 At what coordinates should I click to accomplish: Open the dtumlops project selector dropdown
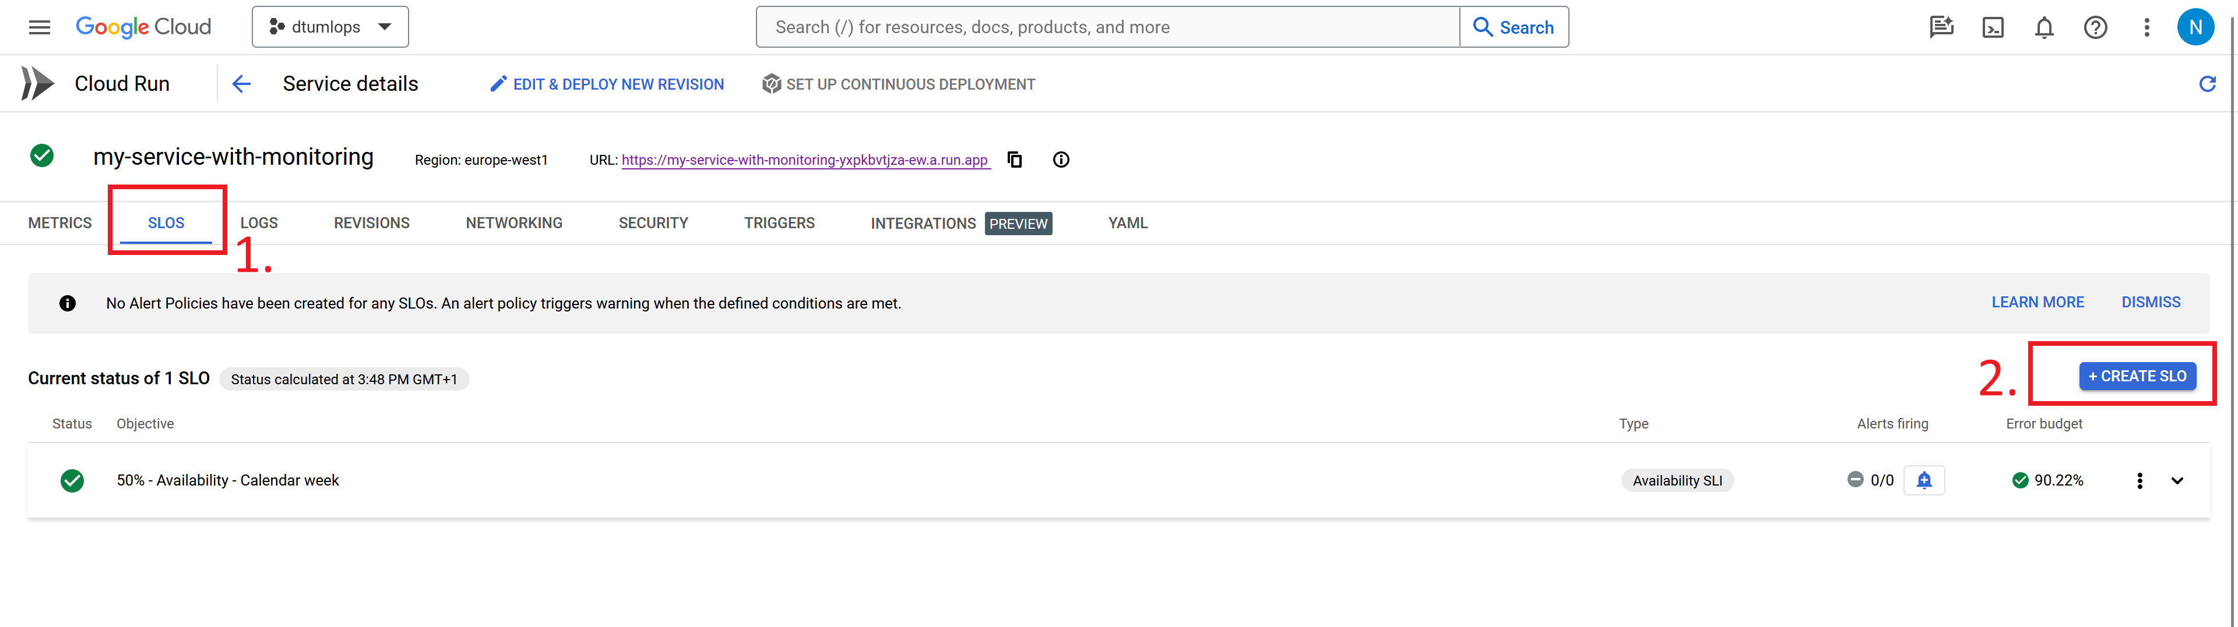pos(330,28)
